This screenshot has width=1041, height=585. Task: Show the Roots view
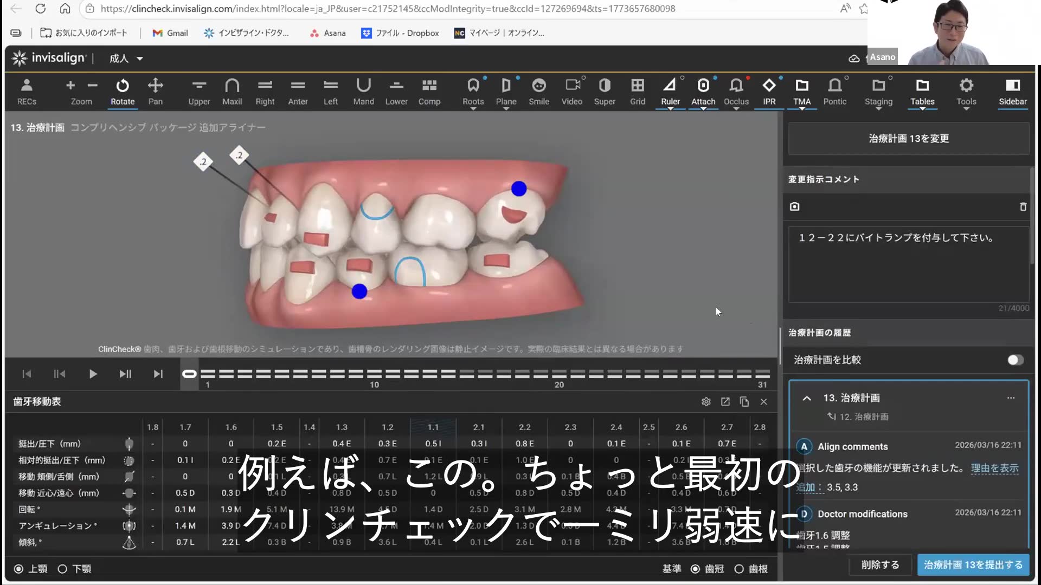coord(473,92)
